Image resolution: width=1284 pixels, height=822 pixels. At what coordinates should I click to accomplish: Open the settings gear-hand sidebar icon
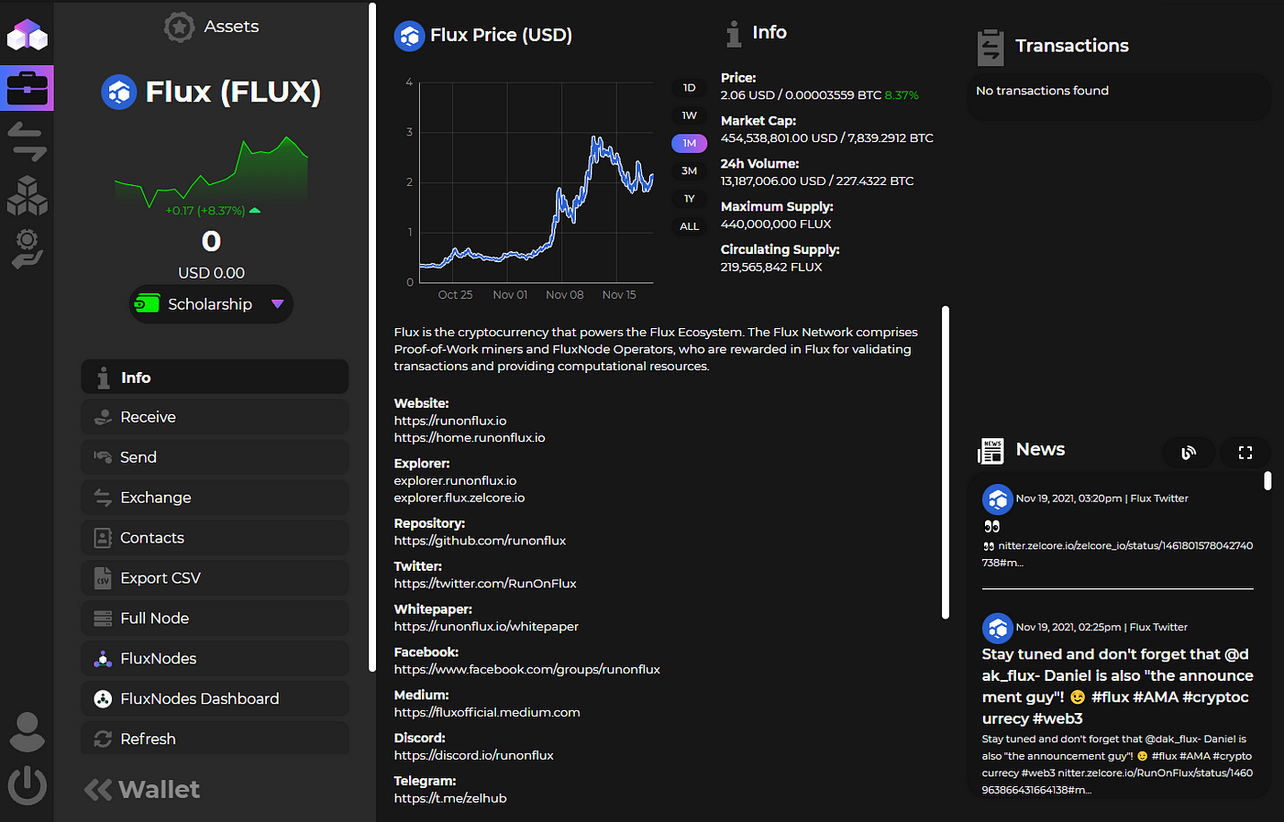[27, 248]
